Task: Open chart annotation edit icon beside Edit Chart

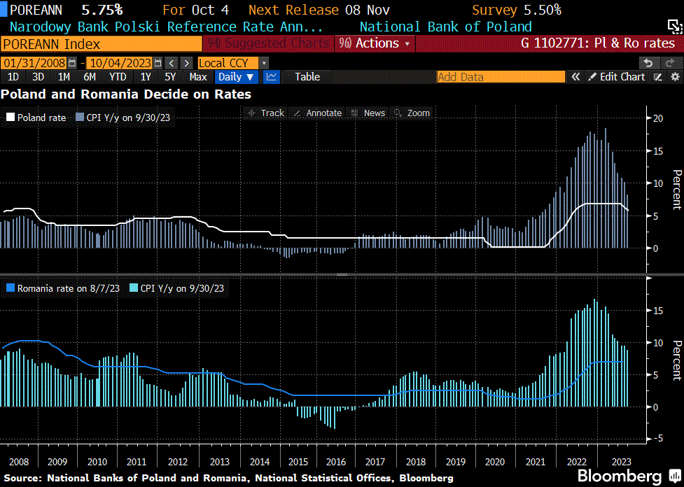Action: [658, 77]
